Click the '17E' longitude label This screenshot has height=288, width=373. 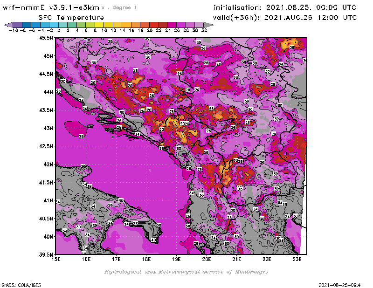point(116,259)
